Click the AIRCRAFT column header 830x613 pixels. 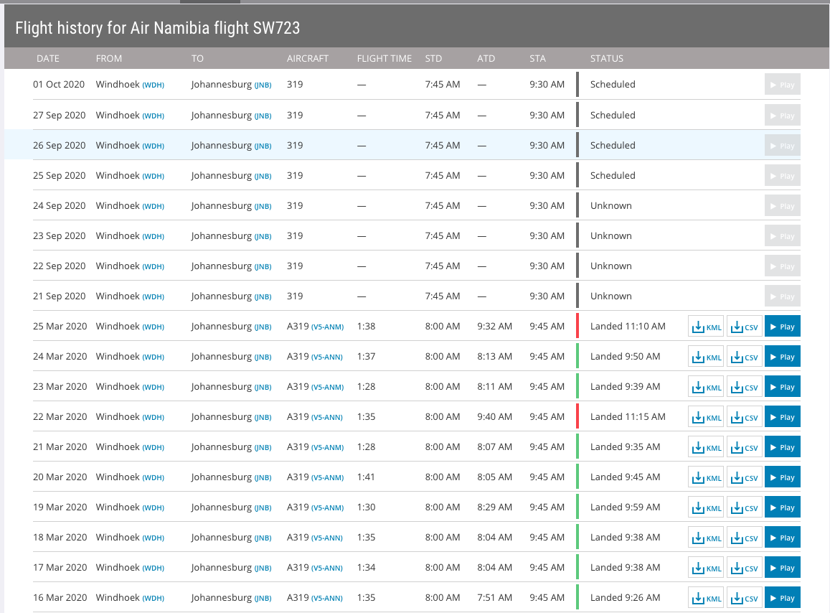(308, 59)
